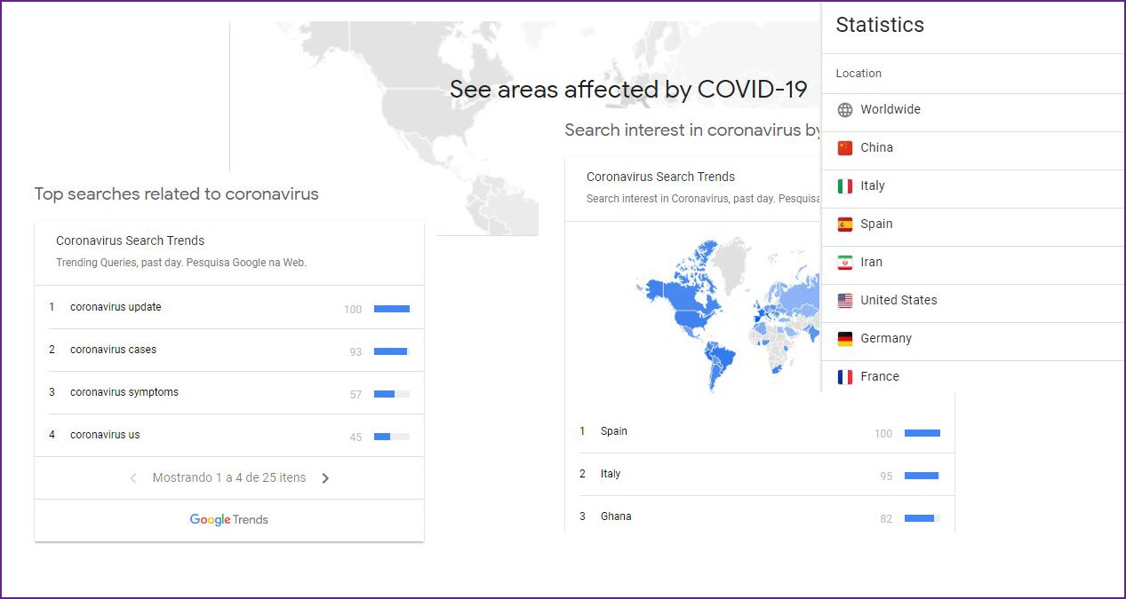1126x599 pixels.
Task: Select Ghana in the region ranking list
Action: tap(615, 516)
